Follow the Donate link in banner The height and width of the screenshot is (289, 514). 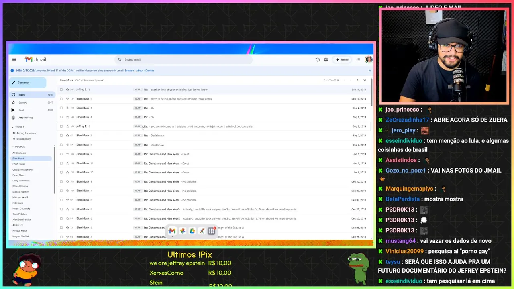pos(150,71)
